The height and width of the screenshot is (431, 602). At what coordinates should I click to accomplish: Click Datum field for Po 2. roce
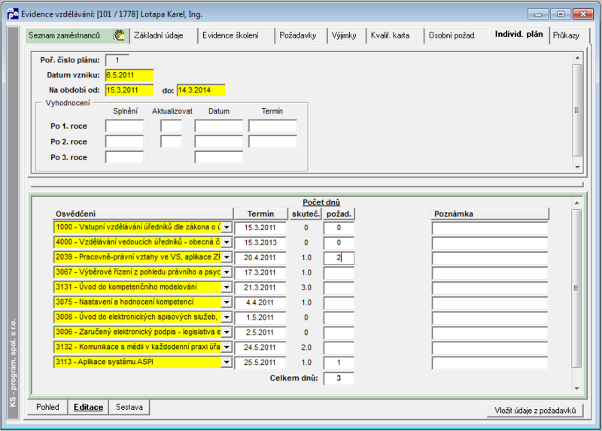pyautogui.click(x=219, y=141)
